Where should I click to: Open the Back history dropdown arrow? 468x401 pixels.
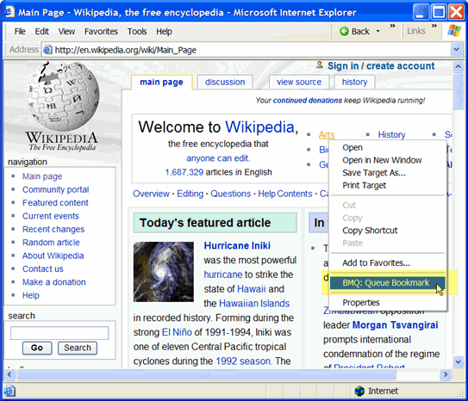coord(378,31)
